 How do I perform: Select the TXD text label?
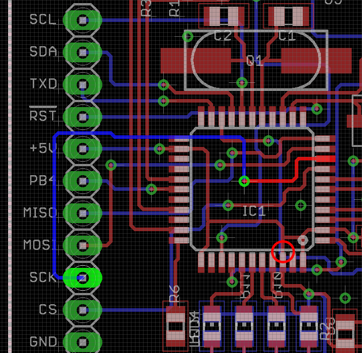click(44, 83)
